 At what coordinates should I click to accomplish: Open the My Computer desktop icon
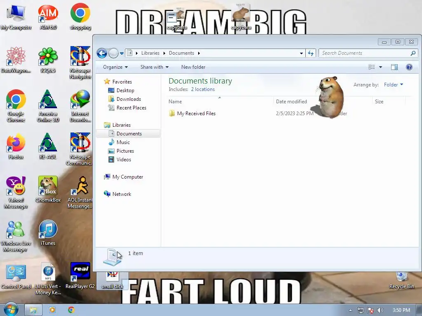[x=16, y=16]
